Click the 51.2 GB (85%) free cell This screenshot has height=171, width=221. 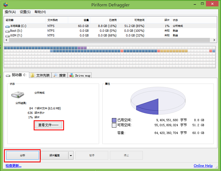(x=134, y=26)
